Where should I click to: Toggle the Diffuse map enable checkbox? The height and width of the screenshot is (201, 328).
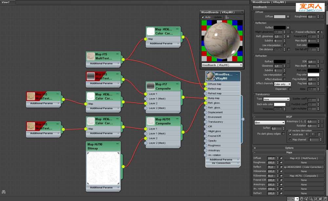point(281,158)
